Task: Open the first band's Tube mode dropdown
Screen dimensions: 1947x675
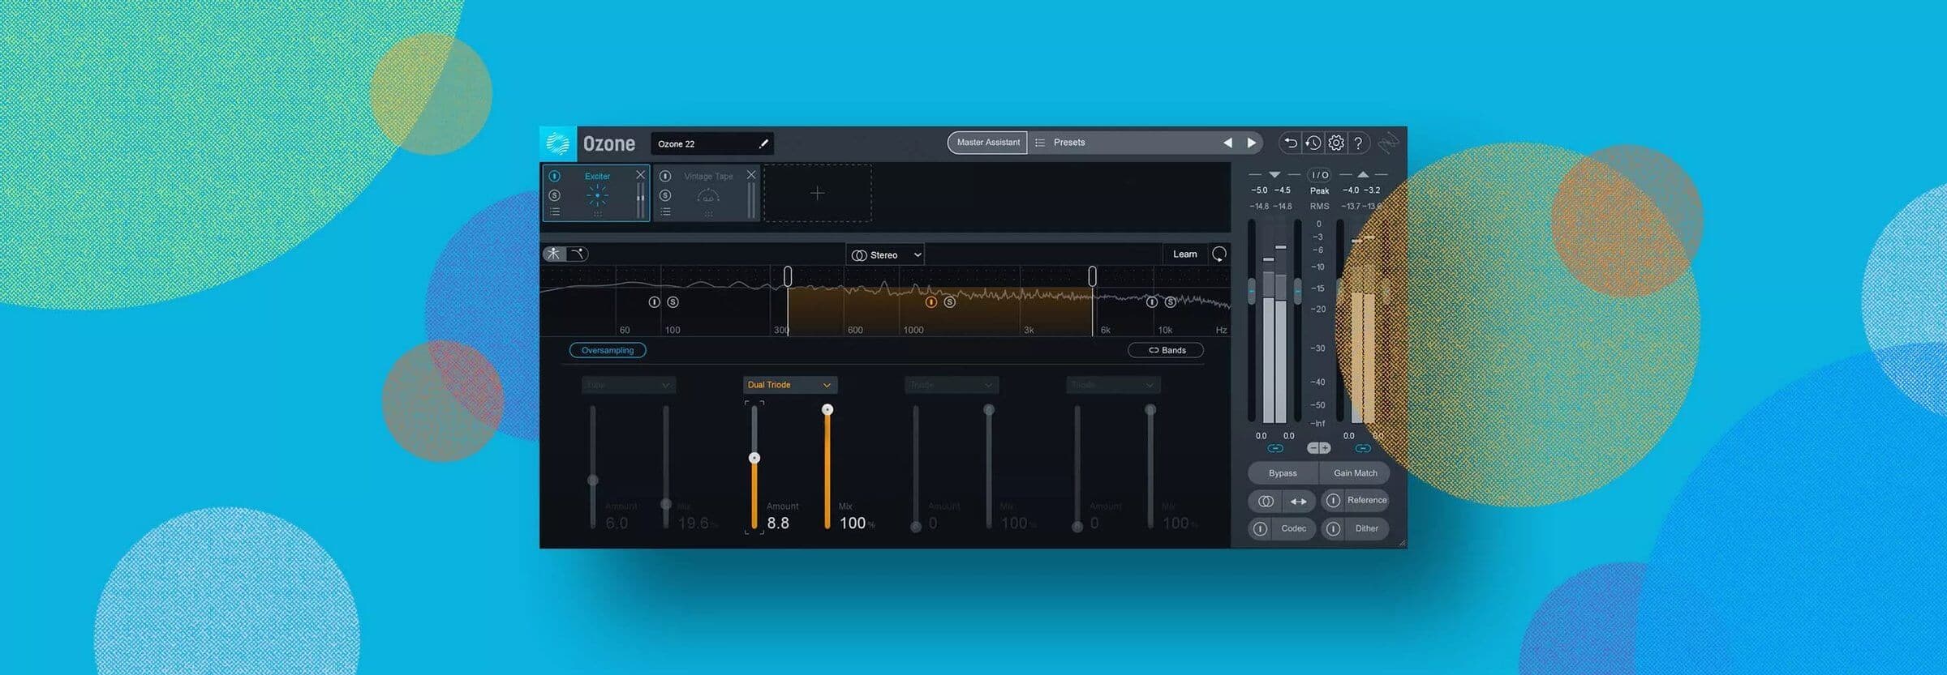Action: coord(629,385)
